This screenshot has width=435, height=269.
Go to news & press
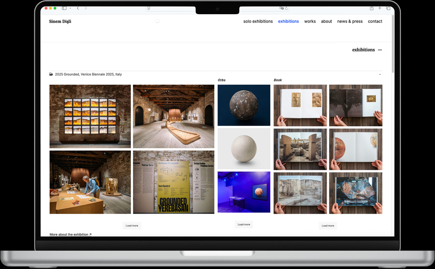pos(349,21)
